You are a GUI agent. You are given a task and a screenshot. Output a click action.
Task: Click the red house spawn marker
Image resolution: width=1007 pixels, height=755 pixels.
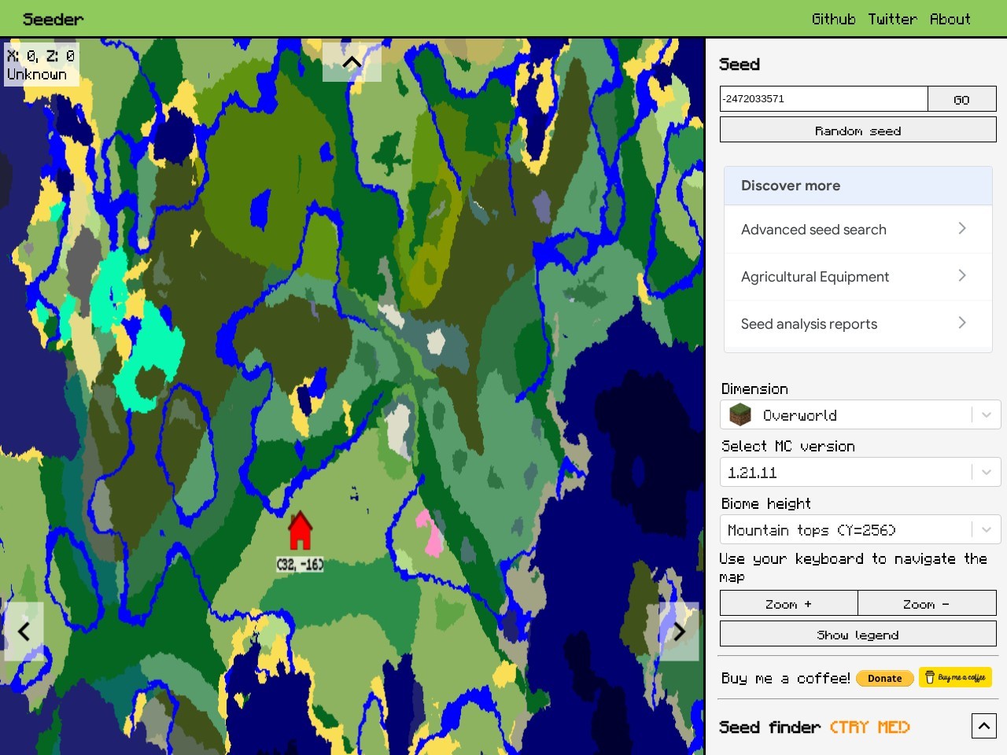[300, 531]
